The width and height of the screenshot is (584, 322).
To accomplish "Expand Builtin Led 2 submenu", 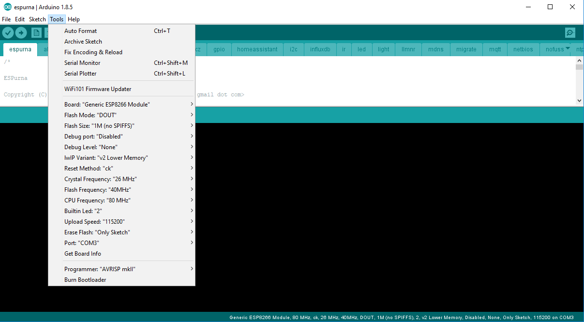I will (121, 211).
